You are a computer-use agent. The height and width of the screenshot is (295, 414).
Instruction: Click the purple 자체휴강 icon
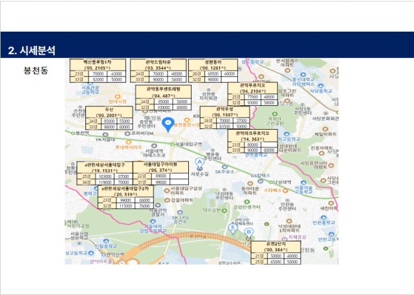click(x=285, y=239)
